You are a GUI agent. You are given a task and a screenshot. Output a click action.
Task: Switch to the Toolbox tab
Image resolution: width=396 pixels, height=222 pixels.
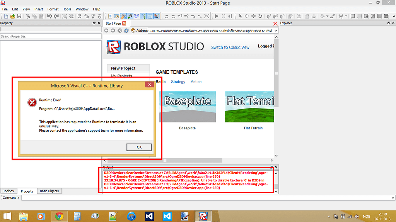point(9,191)
